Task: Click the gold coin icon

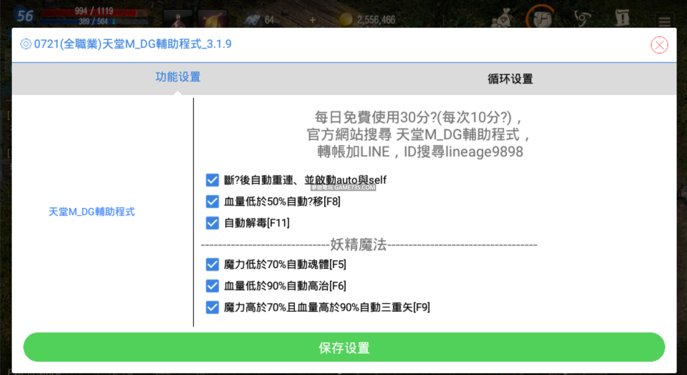Action: (x=346, y=20)
